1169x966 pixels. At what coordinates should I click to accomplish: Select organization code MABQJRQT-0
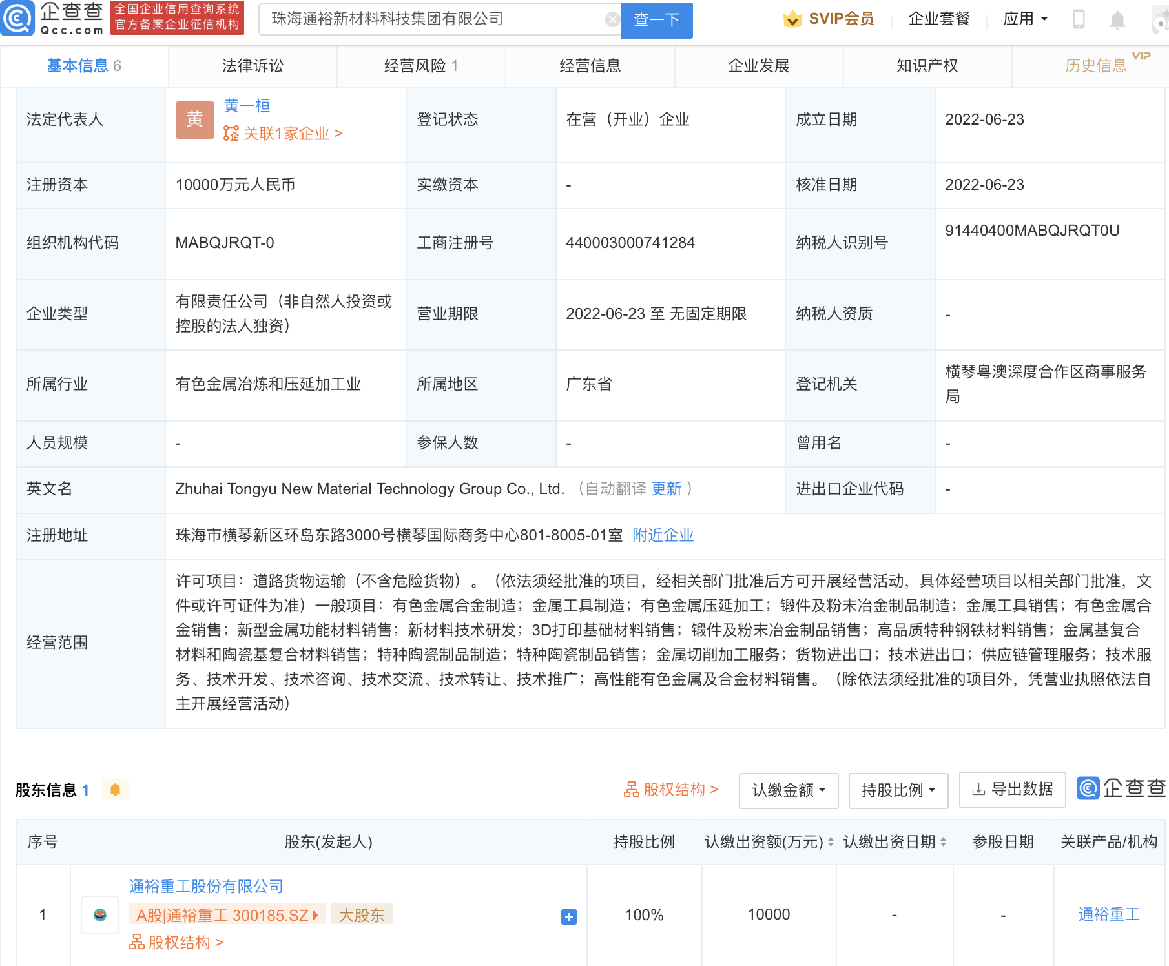225,243
